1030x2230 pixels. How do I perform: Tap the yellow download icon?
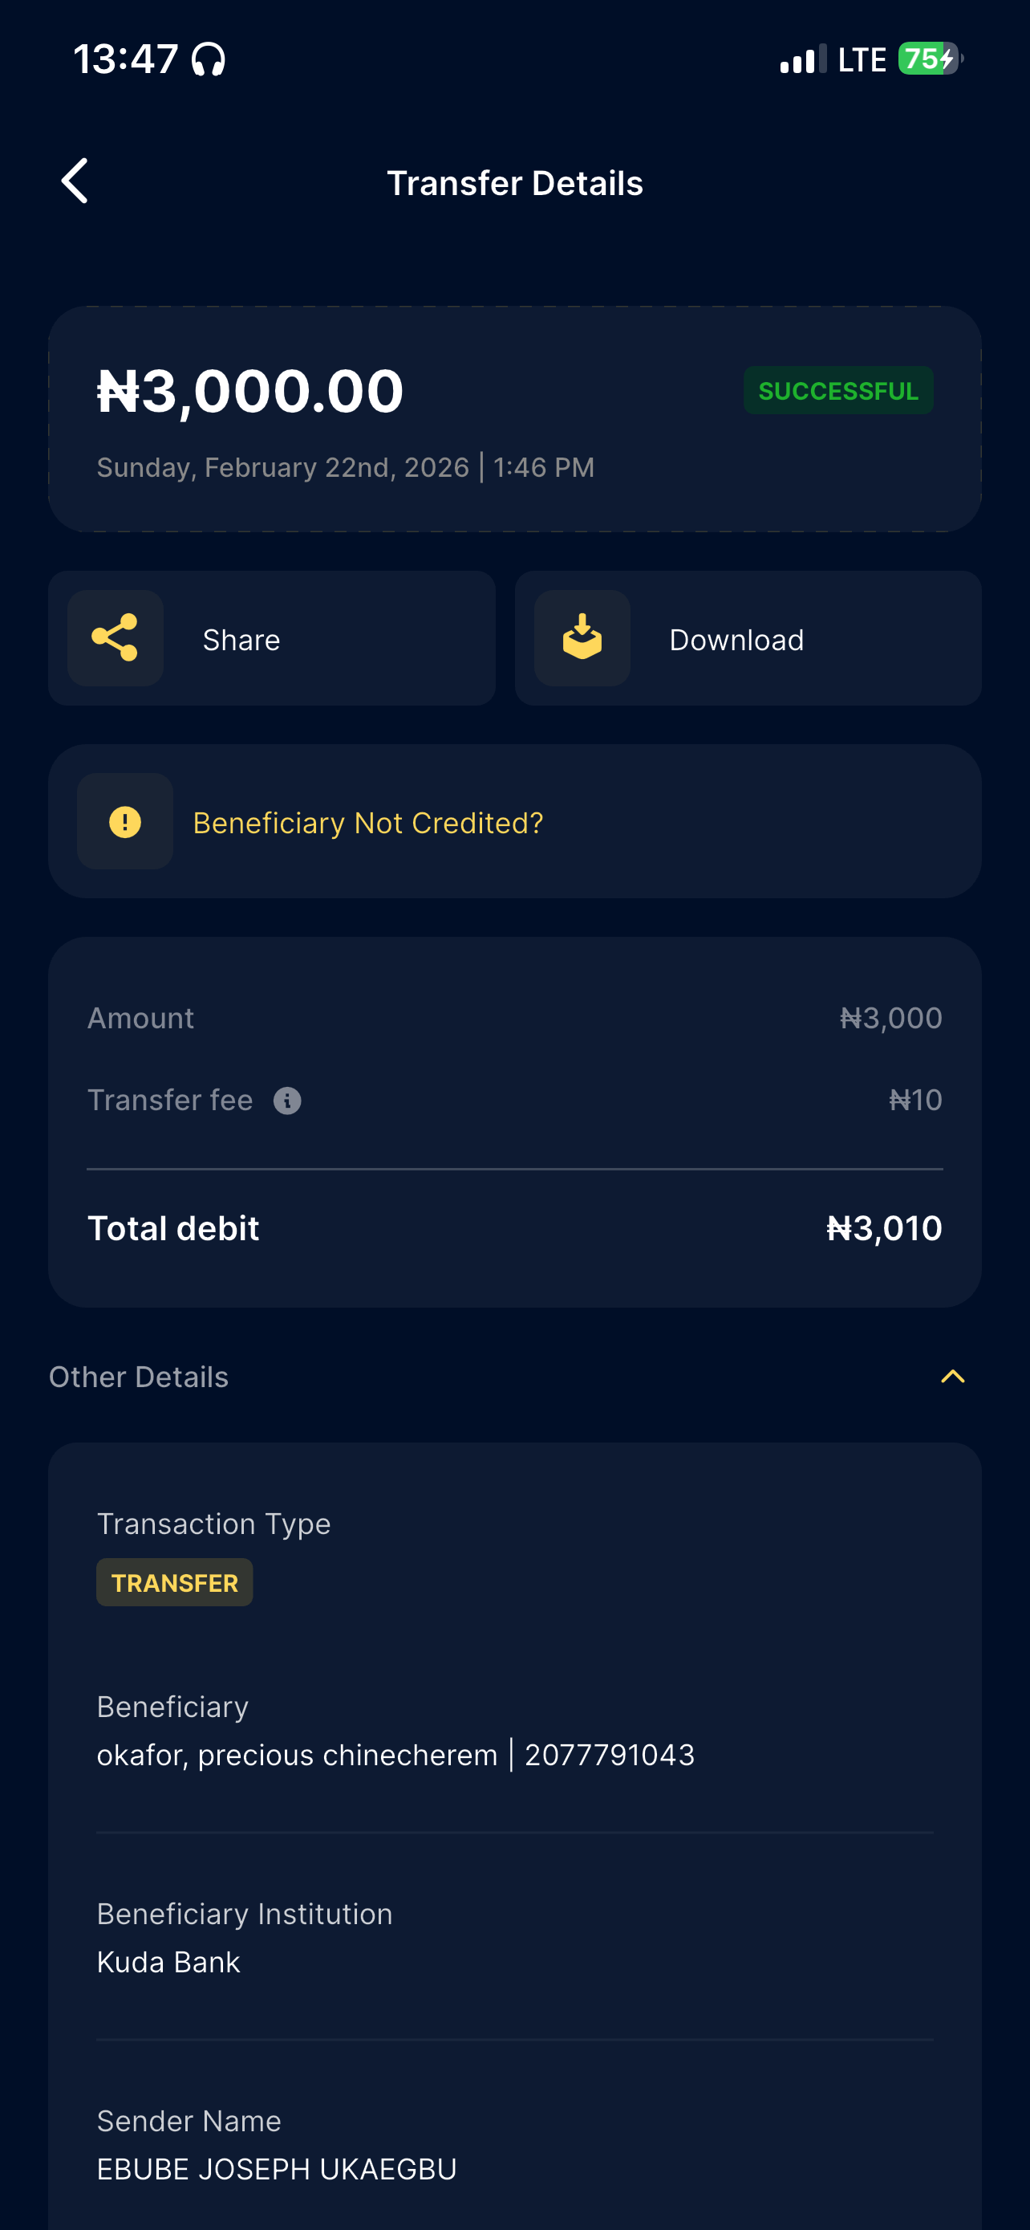pyautogui.click(x=582, y=638)
